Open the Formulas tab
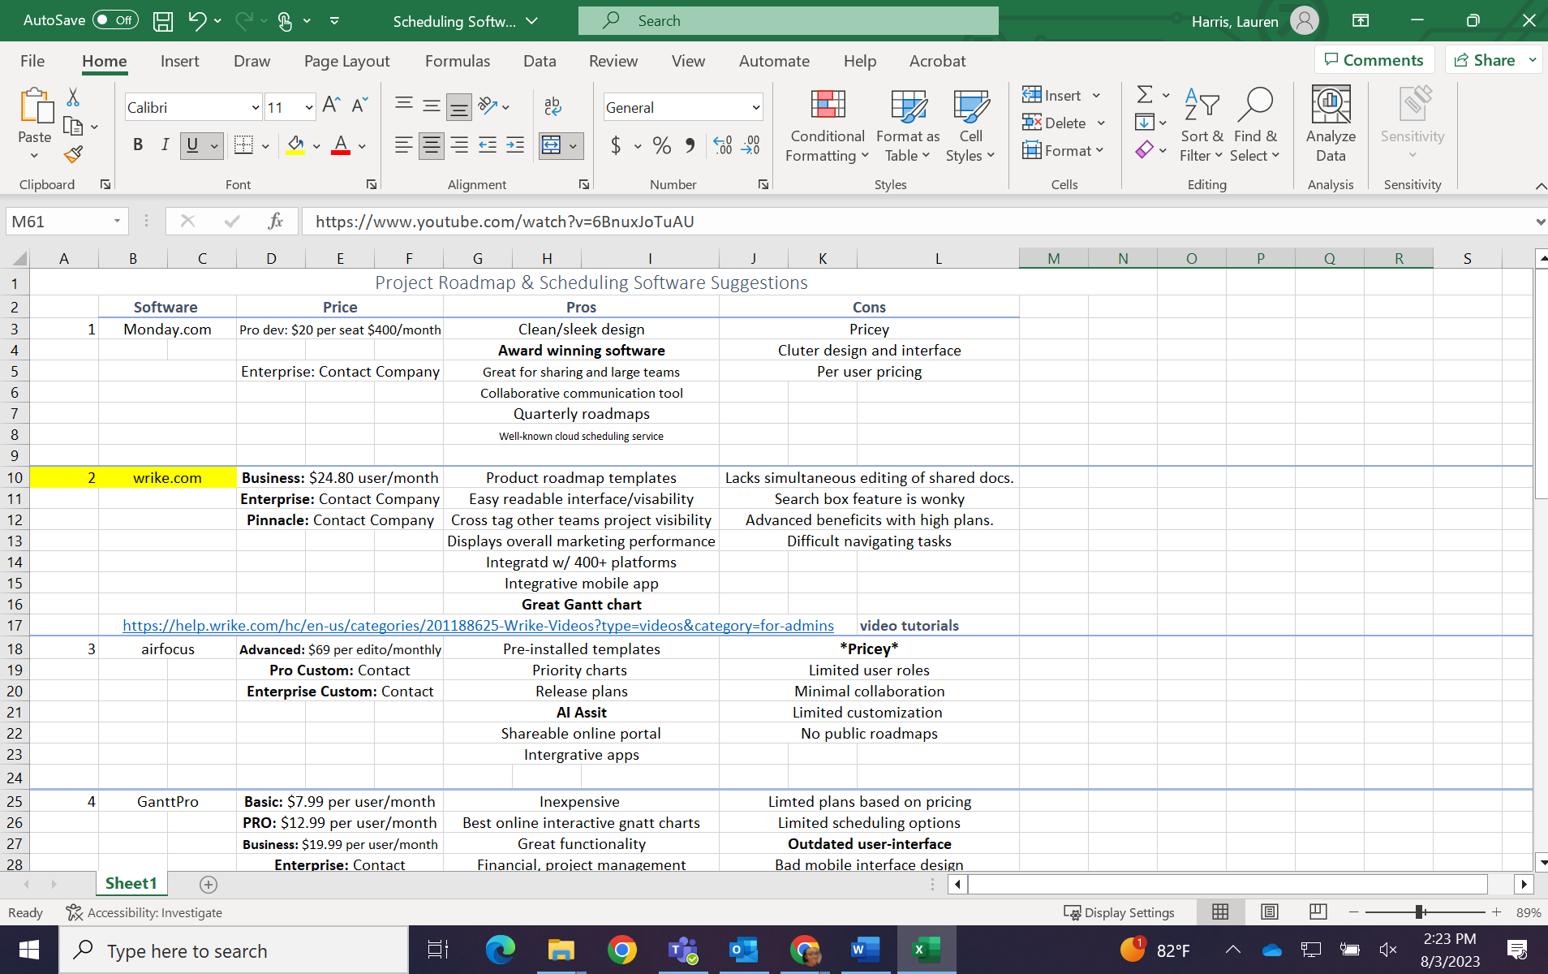This screenshot has height=974, width=1548. pyautogui.click(x=458, y=61)
